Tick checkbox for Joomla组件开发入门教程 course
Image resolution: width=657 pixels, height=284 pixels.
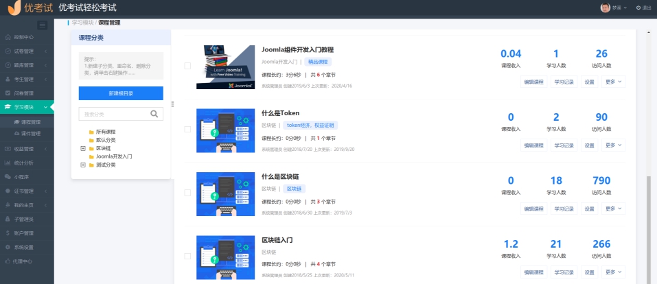187,66
